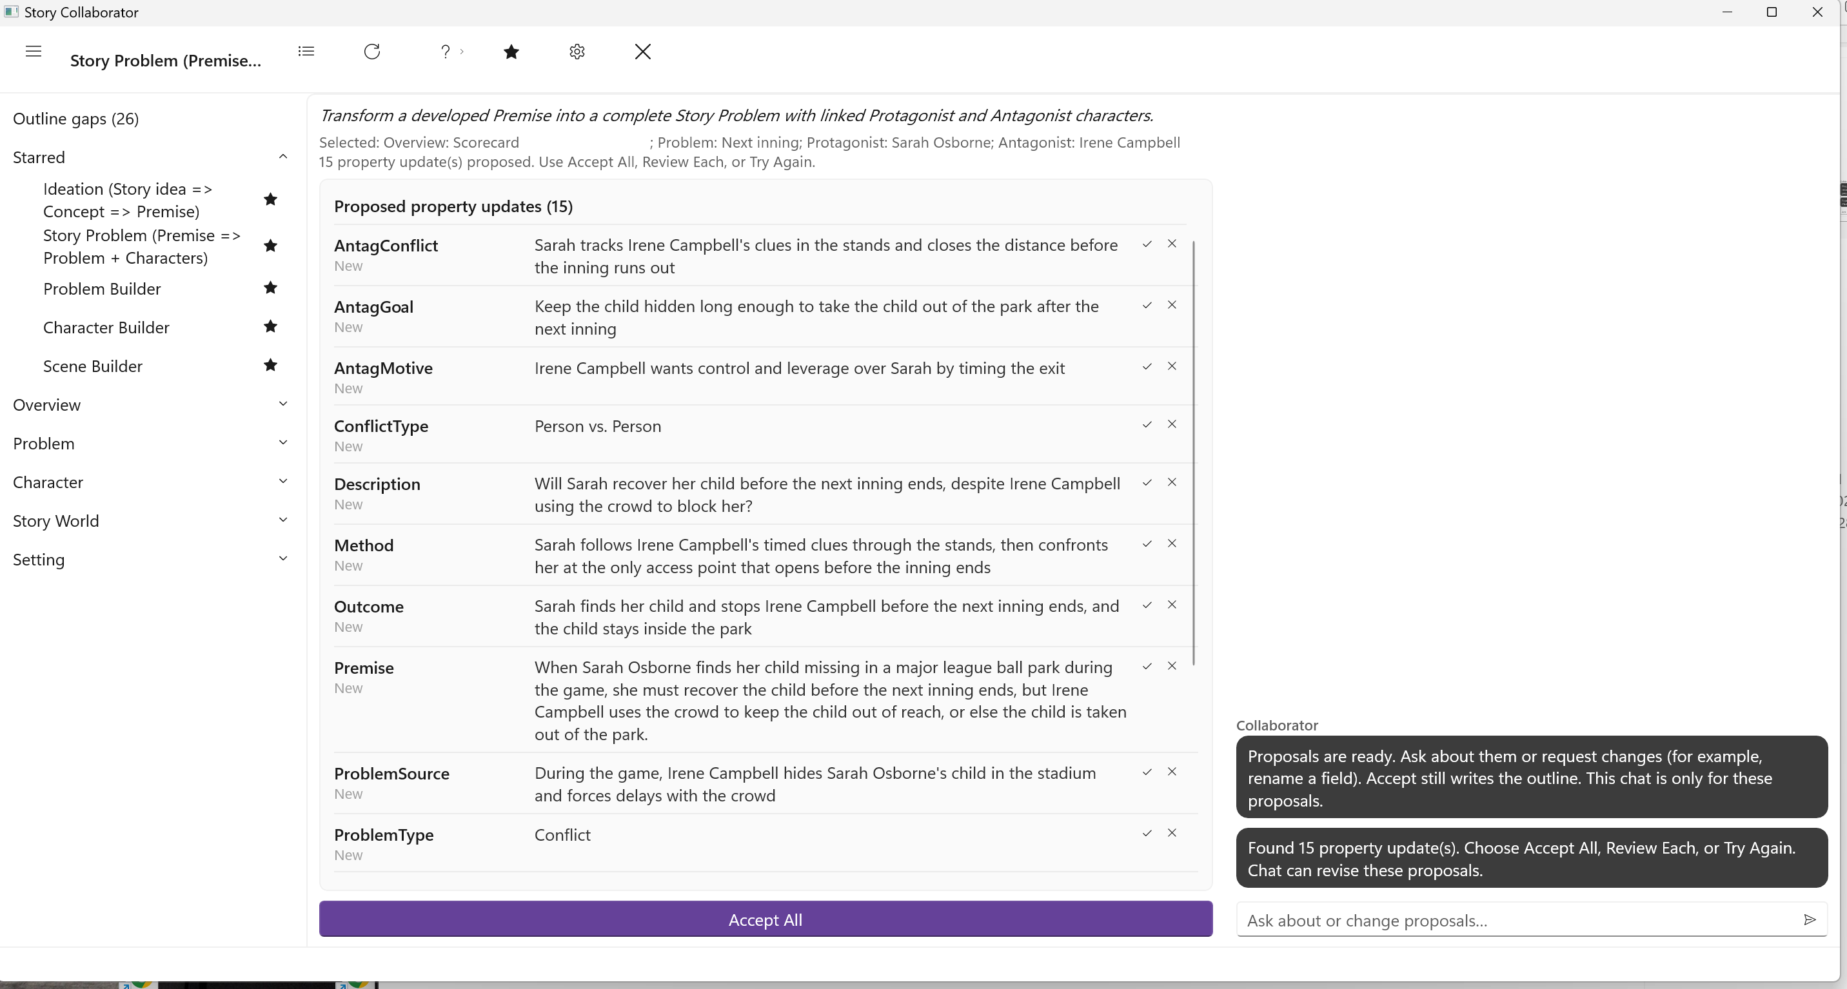
Task: Accept the ConflictType proposal checkmark
Action: click(1147, 425)
